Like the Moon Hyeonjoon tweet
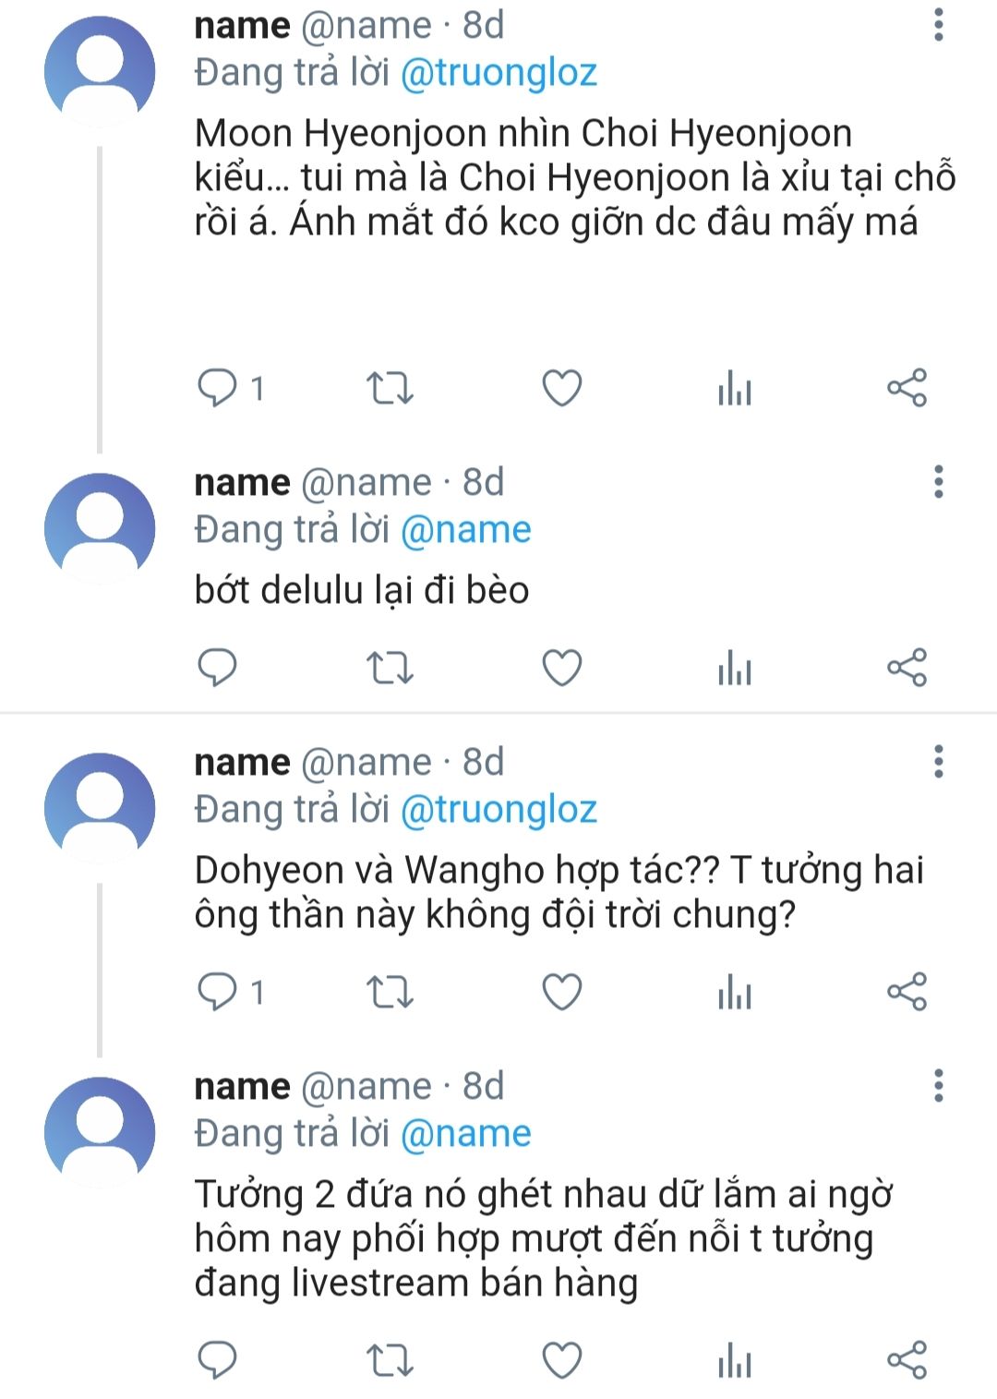Viewport: 997px width, 1399px height. coord(561,388)
